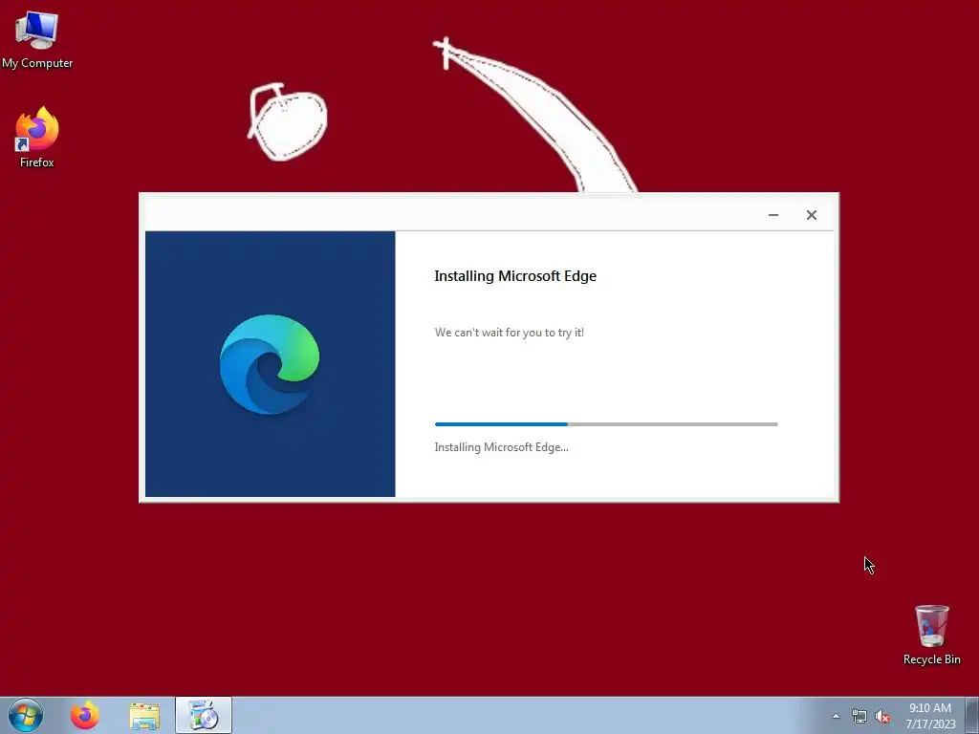
Task: Switch to the Edge installer taskbar item
Action: coord(204,715)
